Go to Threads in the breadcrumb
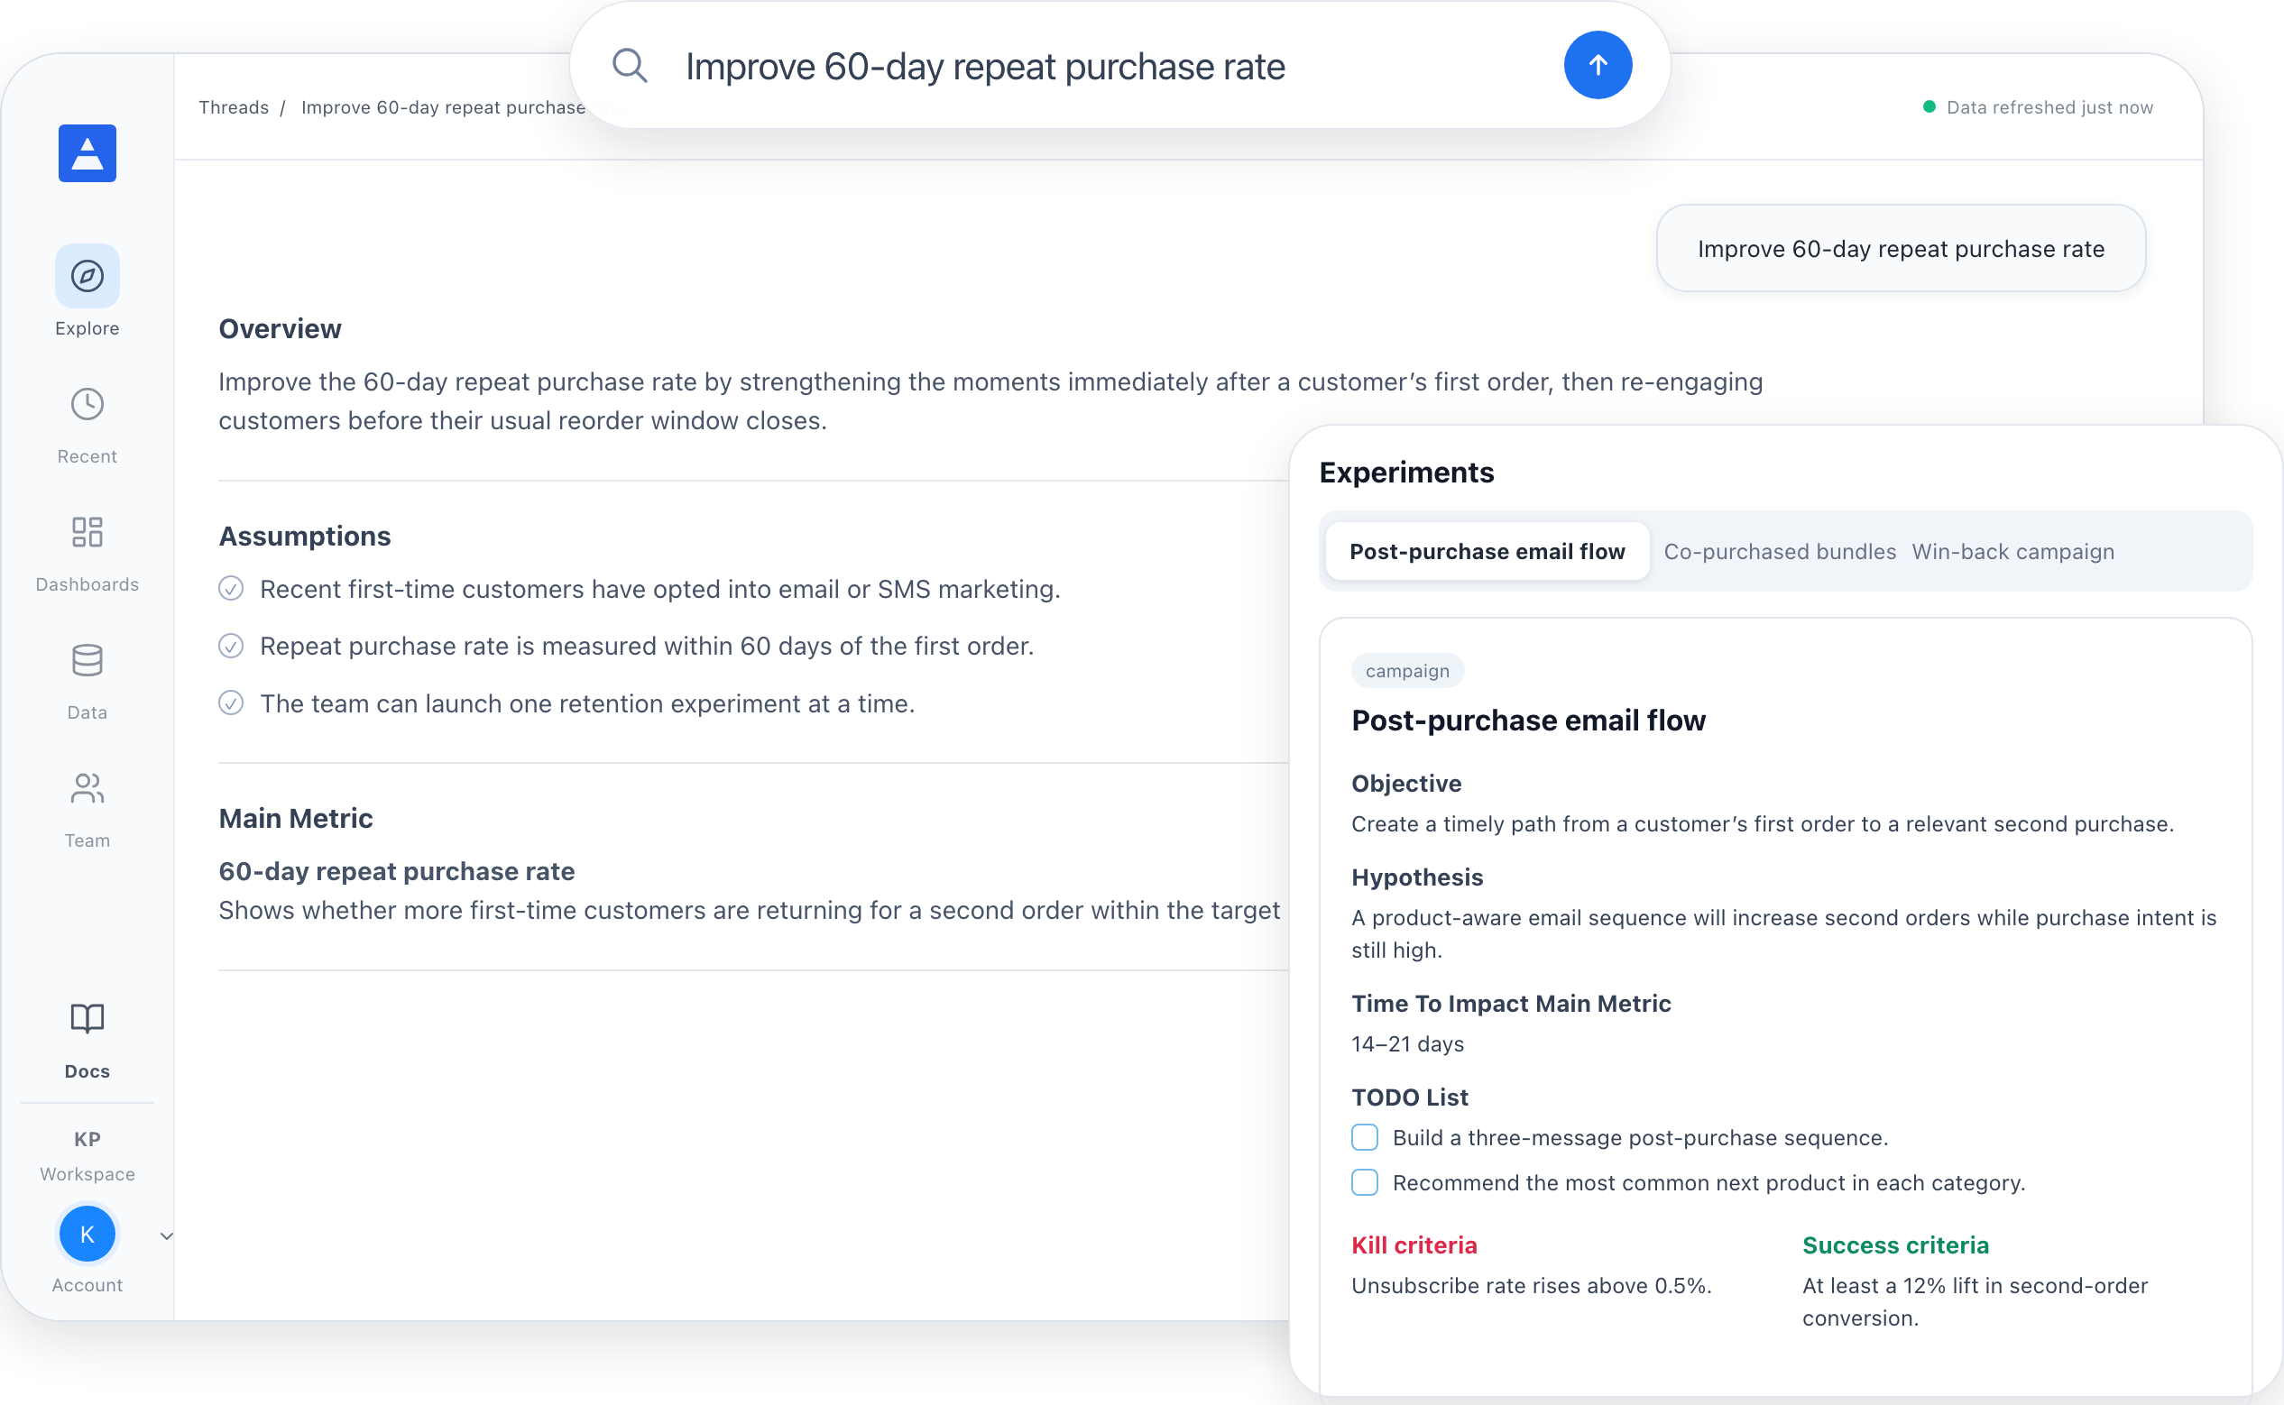This screenshot has height=1405, width=2284. (234, 108)
